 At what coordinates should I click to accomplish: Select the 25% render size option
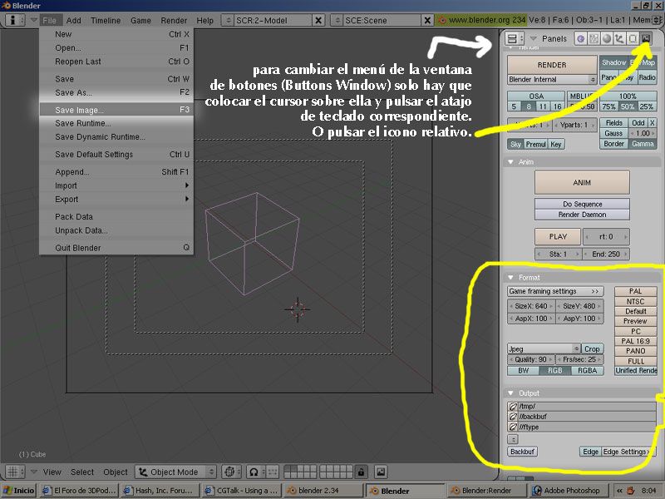click(x=647, y=106)
